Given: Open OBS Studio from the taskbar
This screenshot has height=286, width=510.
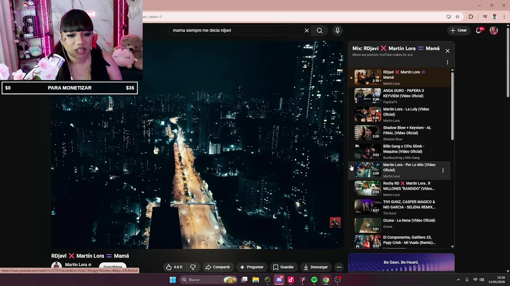Looking at the screenshot, I should [x=337, y=280].
